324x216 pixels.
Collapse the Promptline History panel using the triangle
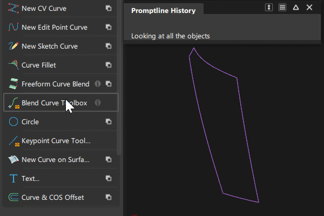(296, 8)
